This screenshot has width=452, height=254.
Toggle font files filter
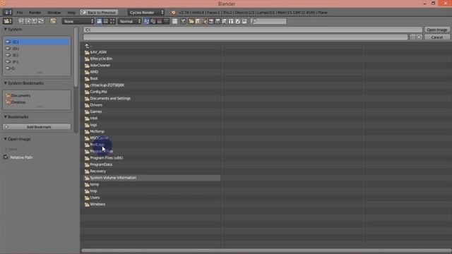click(231, 21)
